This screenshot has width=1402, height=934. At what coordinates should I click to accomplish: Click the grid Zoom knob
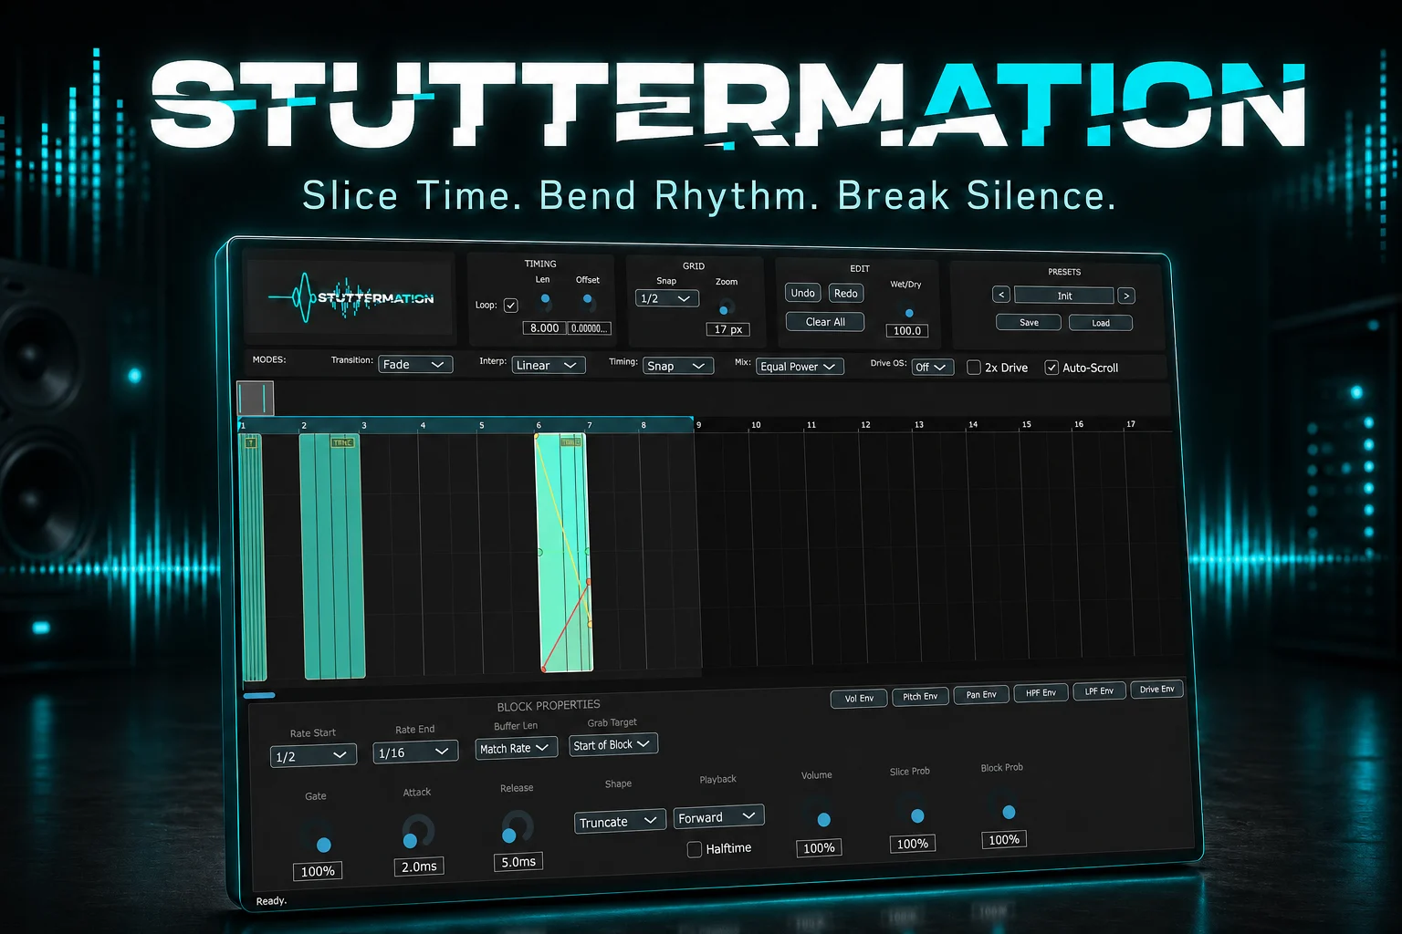coord(726,307)
